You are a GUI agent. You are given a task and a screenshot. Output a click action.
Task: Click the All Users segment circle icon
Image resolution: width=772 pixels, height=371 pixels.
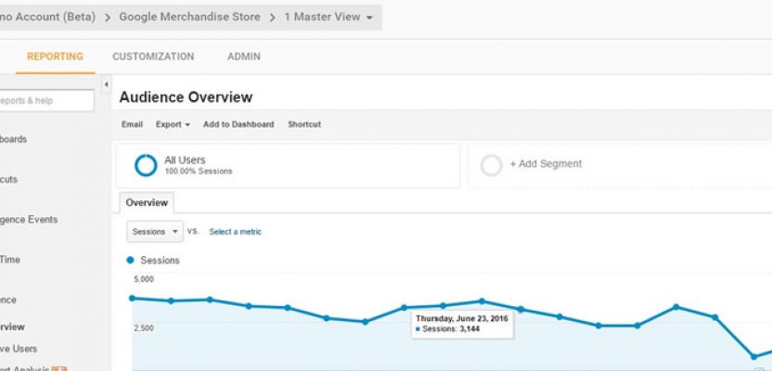(146, 165)
